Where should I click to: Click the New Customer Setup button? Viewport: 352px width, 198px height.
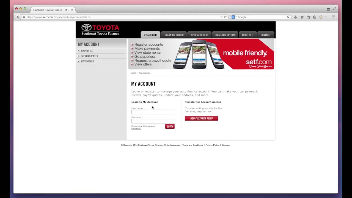pyautogui.click(x=202, y=119)
